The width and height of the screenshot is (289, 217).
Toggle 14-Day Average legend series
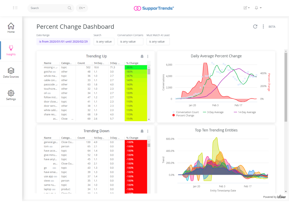point(245,112)
